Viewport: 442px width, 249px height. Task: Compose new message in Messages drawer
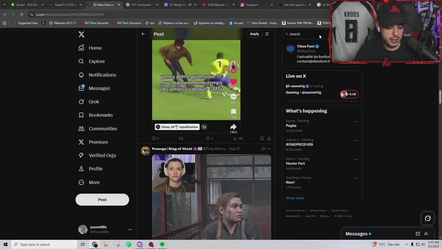click(x=418, y=234)
